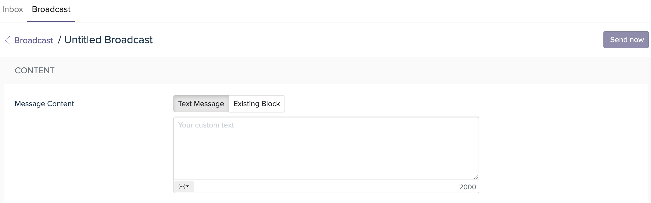Click the toolbar strip below the textarea
Image resolution: width=651 pixels, height=203 pixels.
pos(326,186)
